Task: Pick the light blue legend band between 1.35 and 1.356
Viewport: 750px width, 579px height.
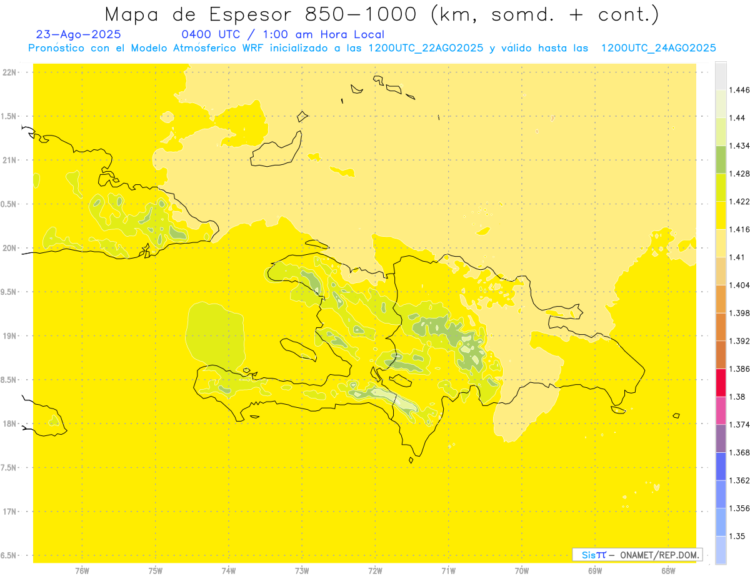Action: pos(721,522)
